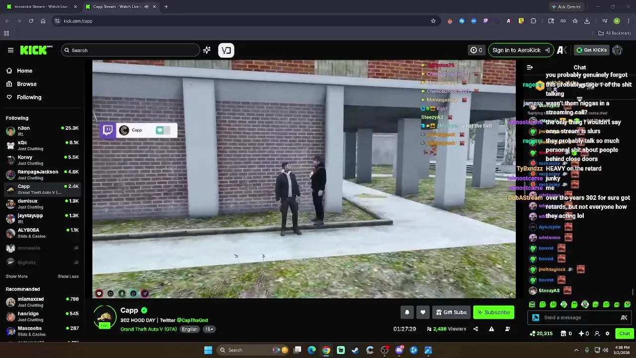Screen dimensions: 636x358
Task: Open mlamaxxed recommended channel
Action: (42, 302)
